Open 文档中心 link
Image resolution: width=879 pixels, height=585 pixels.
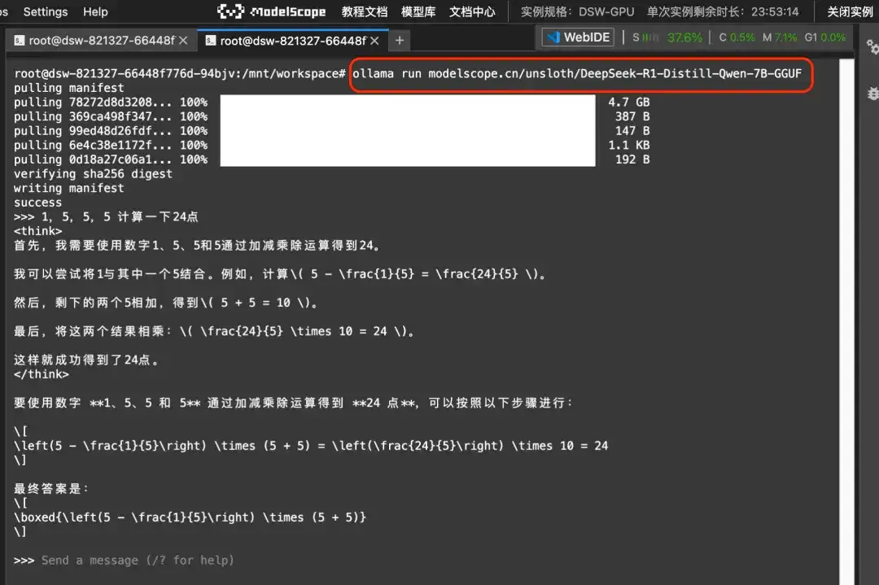coord(472,11)
